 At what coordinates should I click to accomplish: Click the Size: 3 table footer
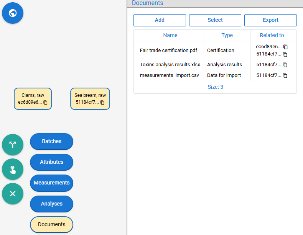(x=215, y=87)
